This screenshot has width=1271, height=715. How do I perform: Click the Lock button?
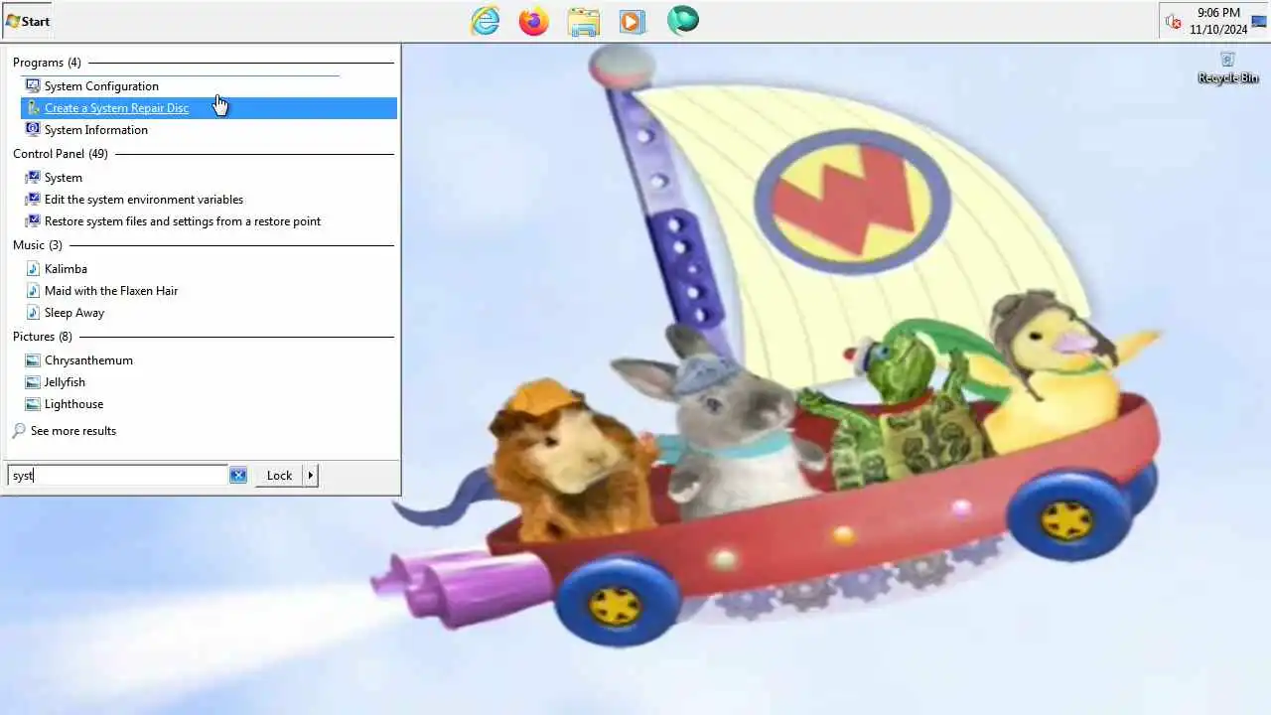point(279,476)
